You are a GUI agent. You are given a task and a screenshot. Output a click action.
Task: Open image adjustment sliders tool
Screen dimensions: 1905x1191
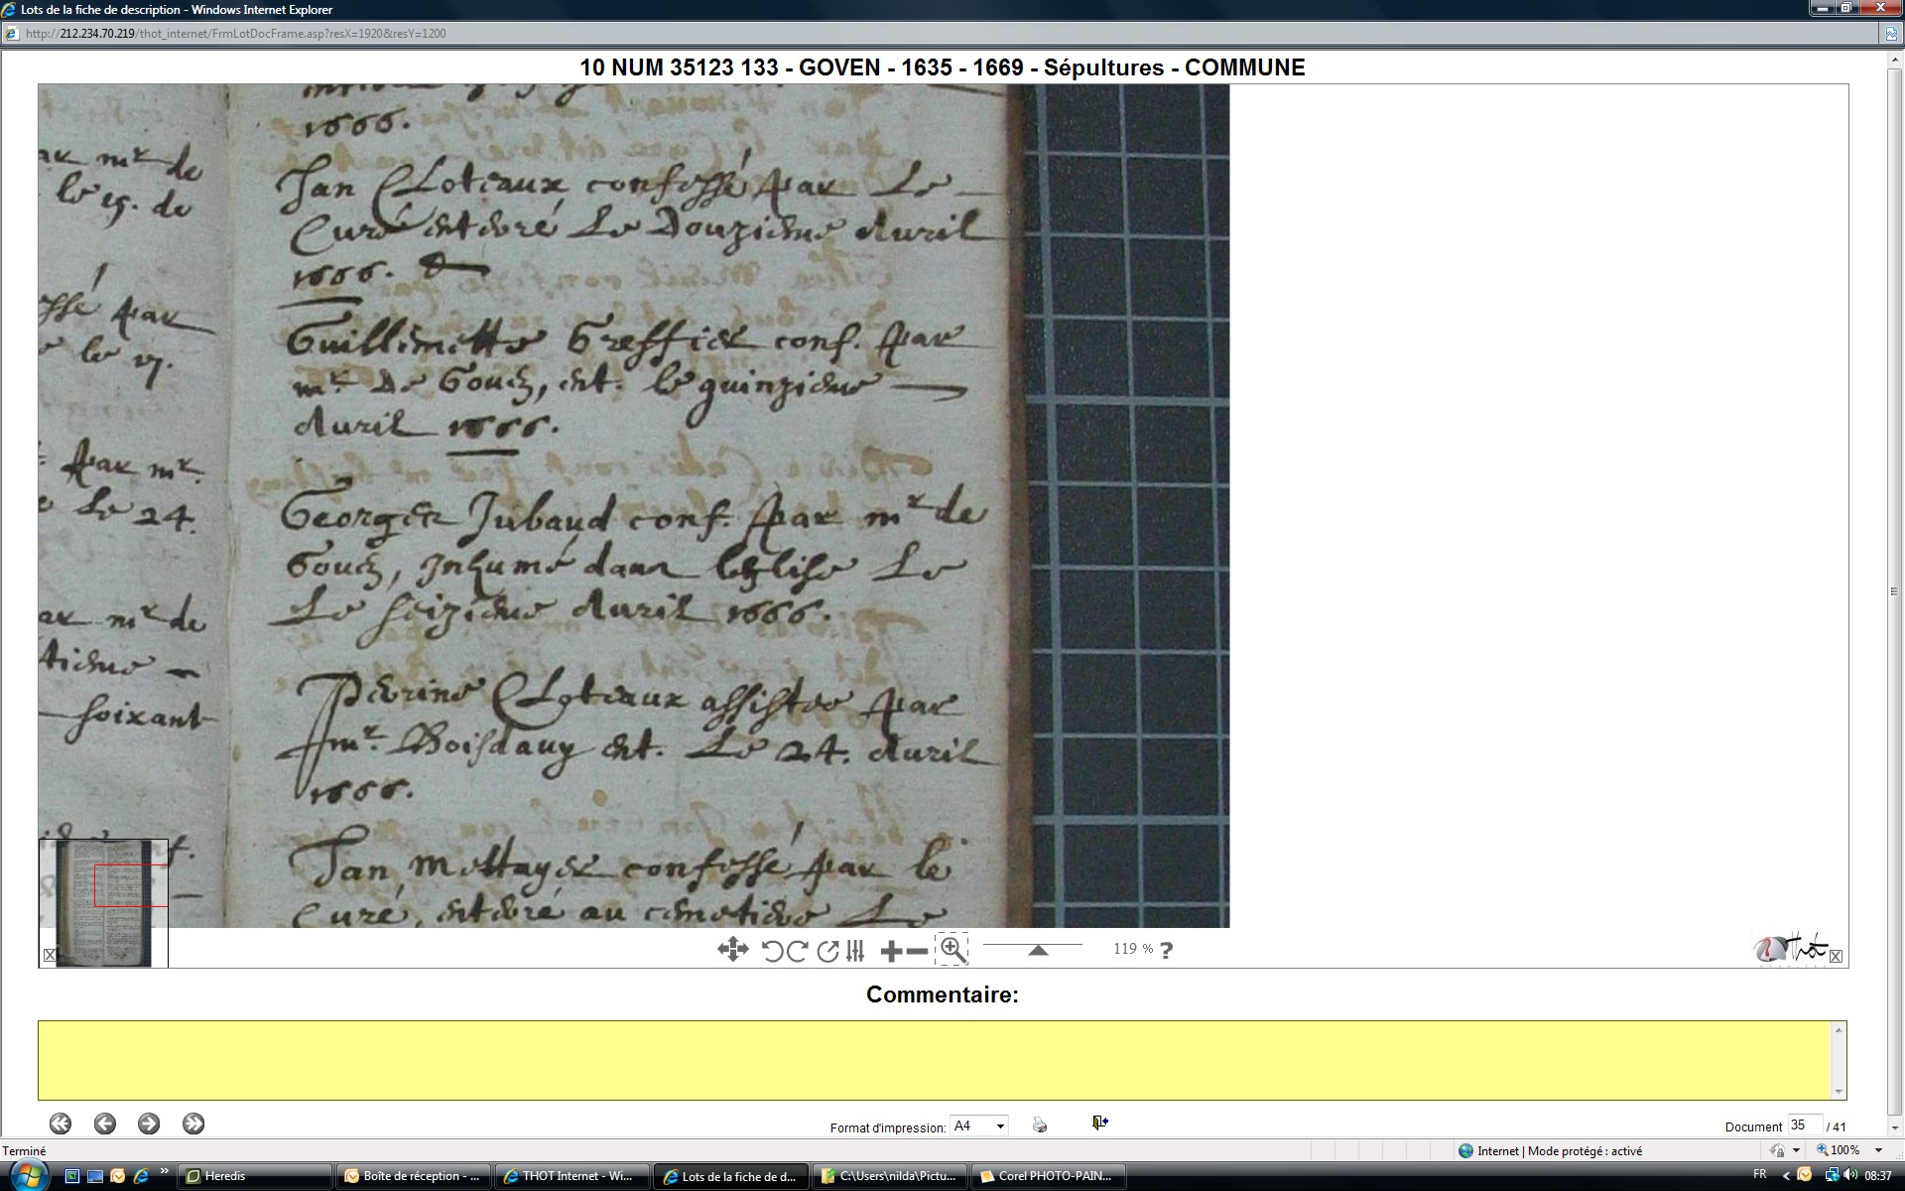click(855, 951)
